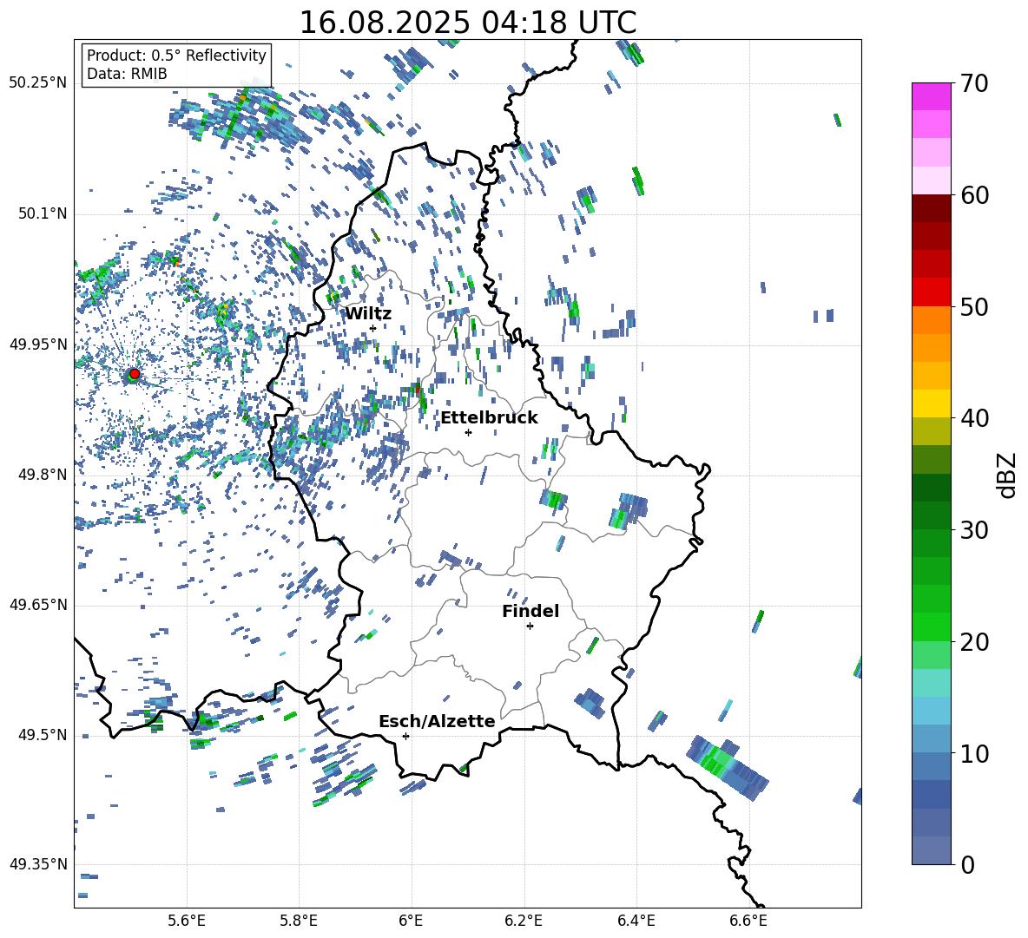Click the colorbar tick label 40
Image resolution: width=1028 pixels, height=938 pixels.
pos(974,418)
